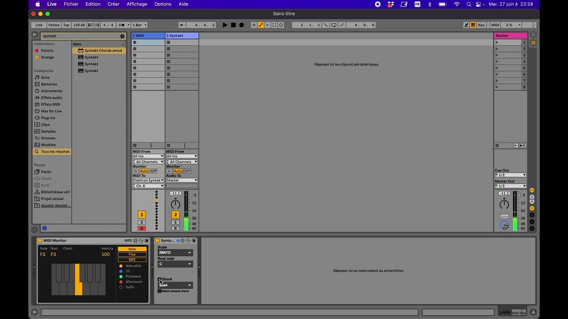568x319 pixels.
Task: Click the 2 Syntakt track pan knob
Action: (x=176, y=204)
